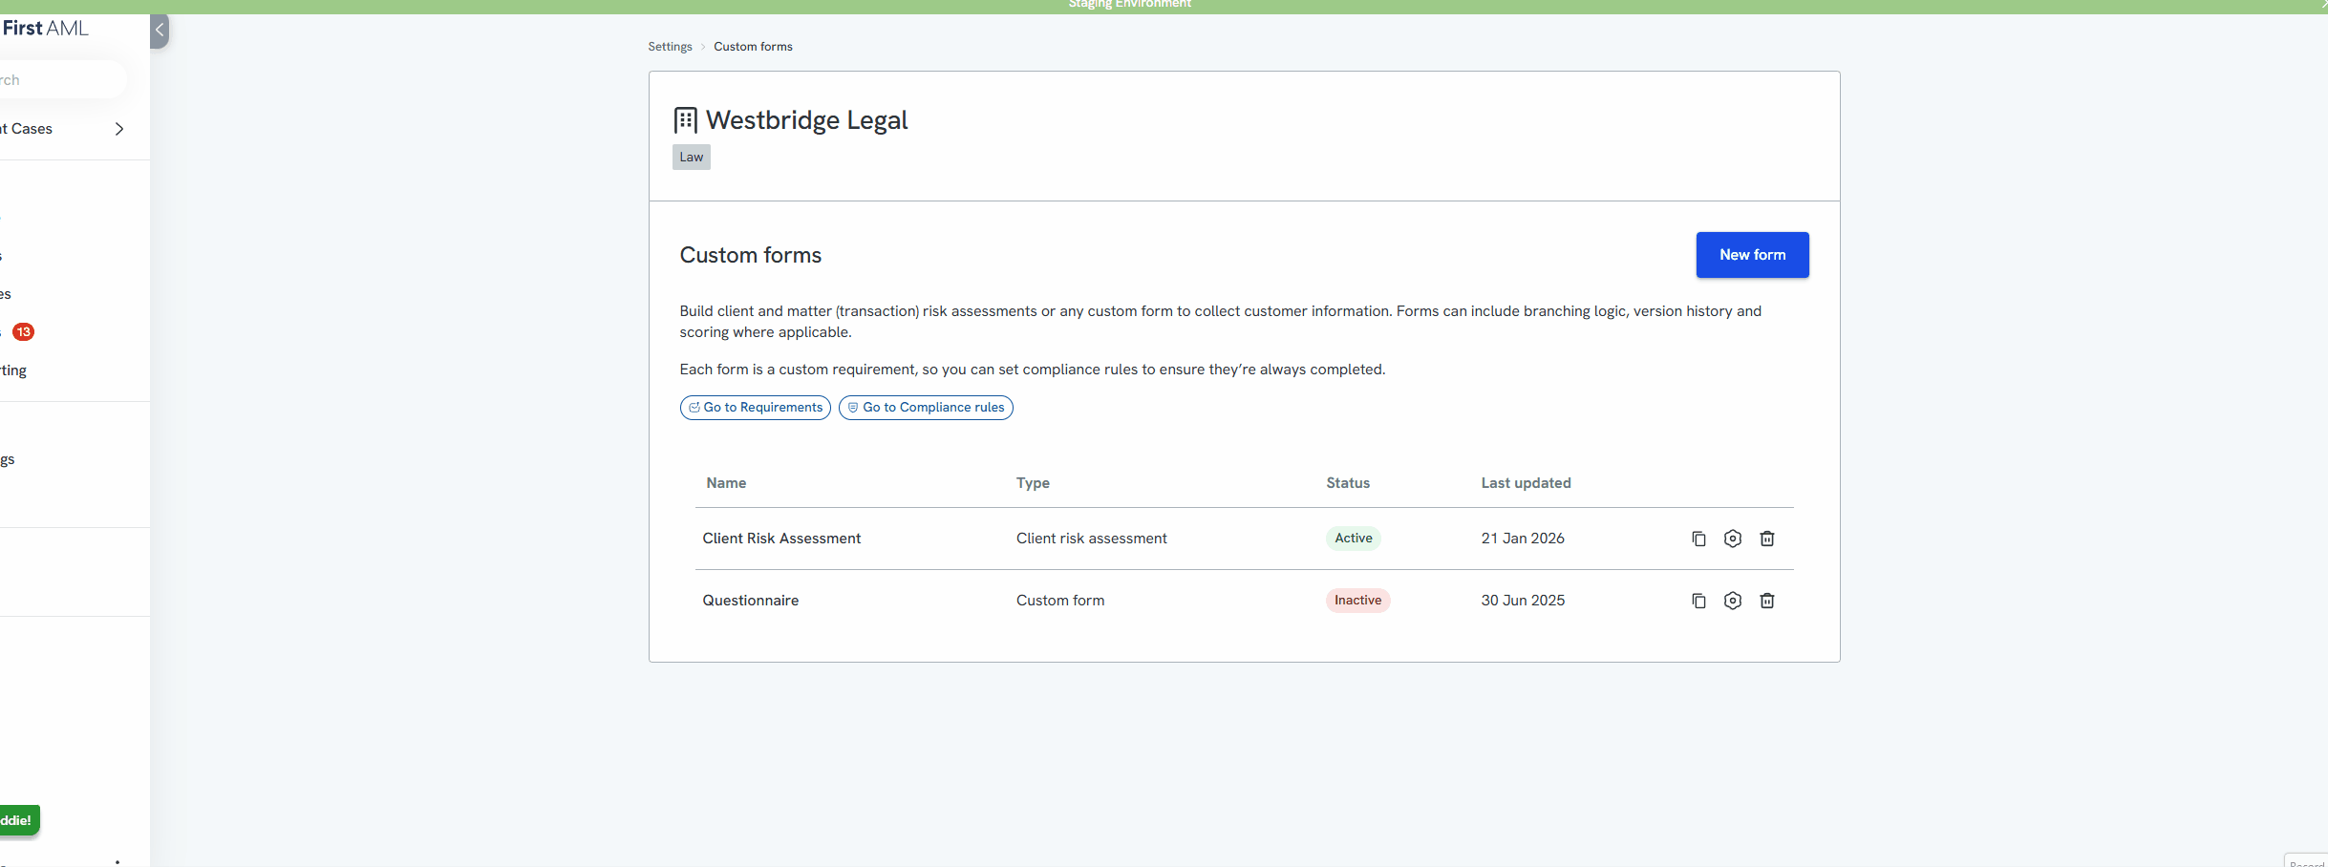The width and height of the screenshot is (2328, 867).
Task: Delete the Client Risk Assessment form
Action: 1767,539
